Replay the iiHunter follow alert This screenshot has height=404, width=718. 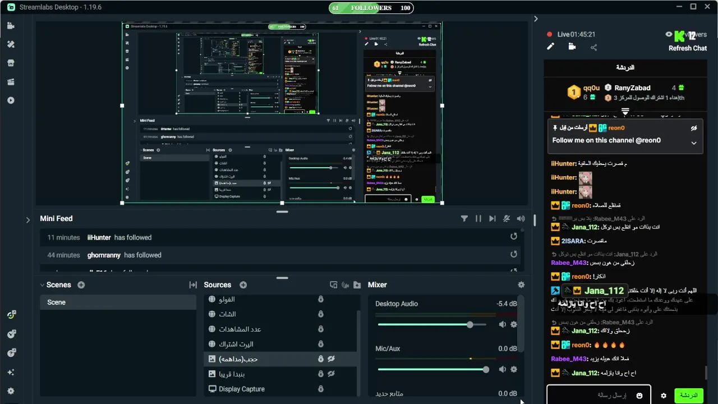(514, 237)
